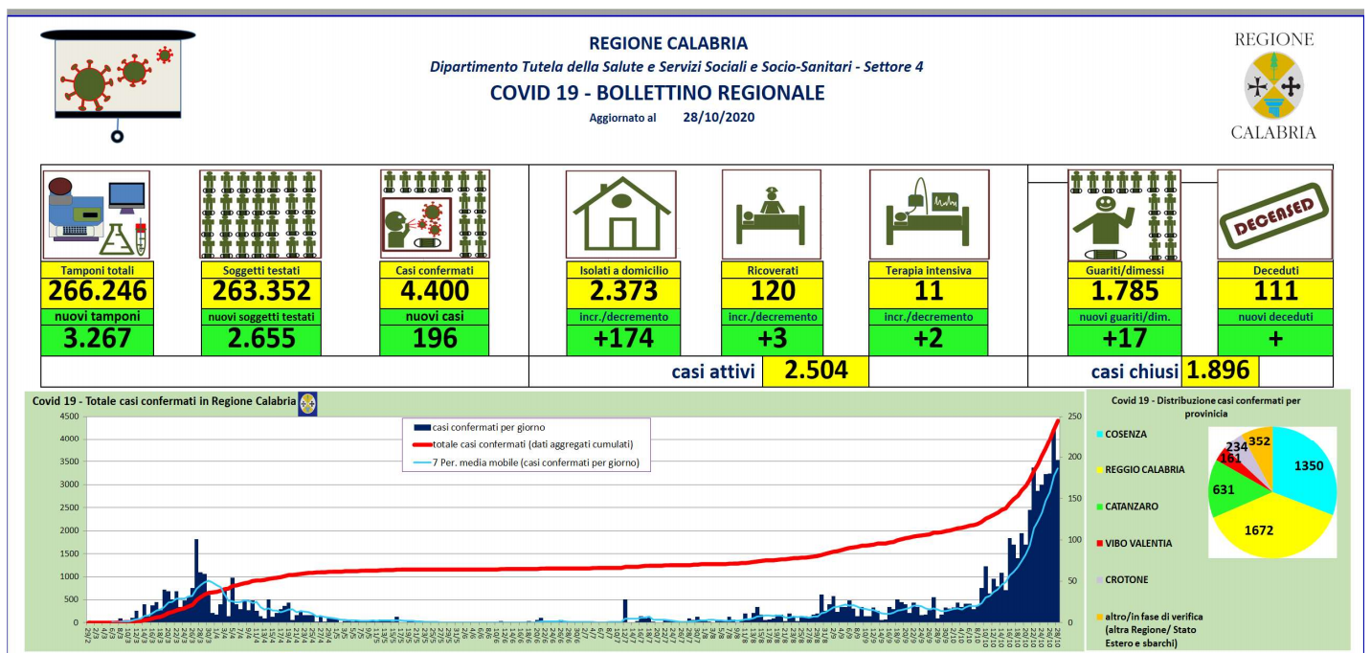
Task: Click the Regione Calabria crest logo
Action: (x=1273, y=86)
